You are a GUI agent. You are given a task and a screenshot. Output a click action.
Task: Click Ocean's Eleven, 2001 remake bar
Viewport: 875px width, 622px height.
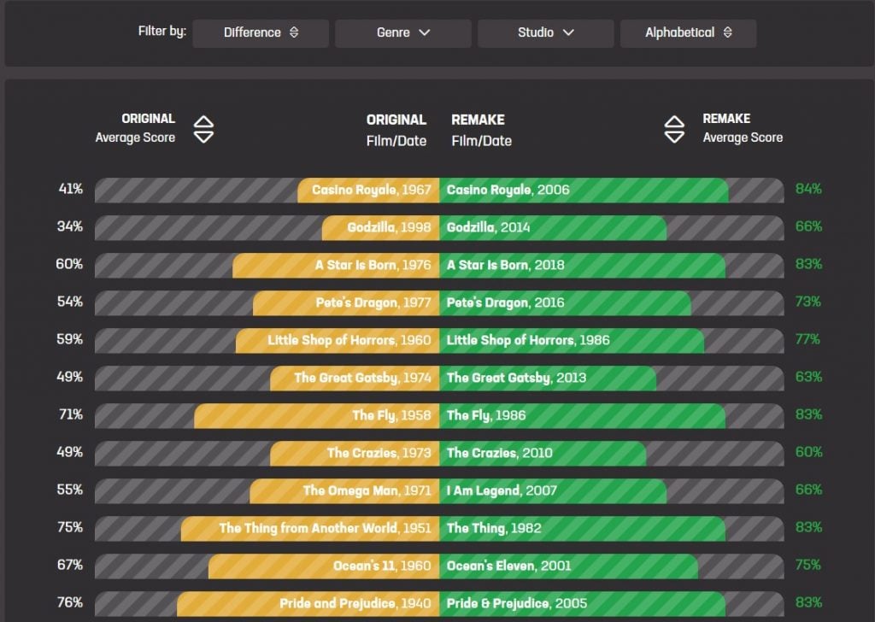[568, 566]
